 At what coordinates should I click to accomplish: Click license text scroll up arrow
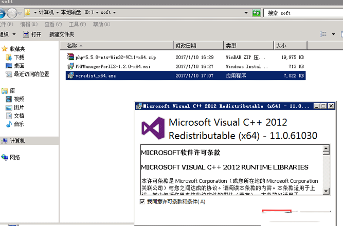point(326,148)
